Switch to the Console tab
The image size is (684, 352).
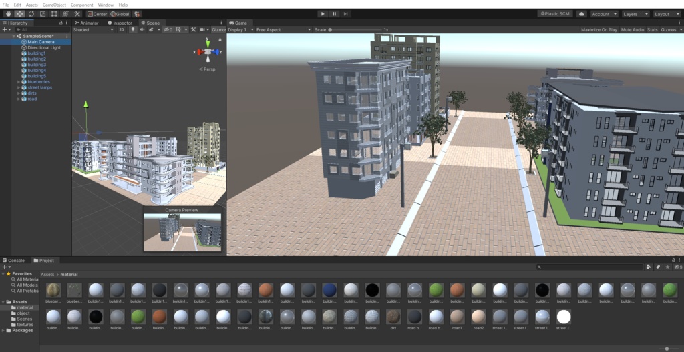point(14,261)
